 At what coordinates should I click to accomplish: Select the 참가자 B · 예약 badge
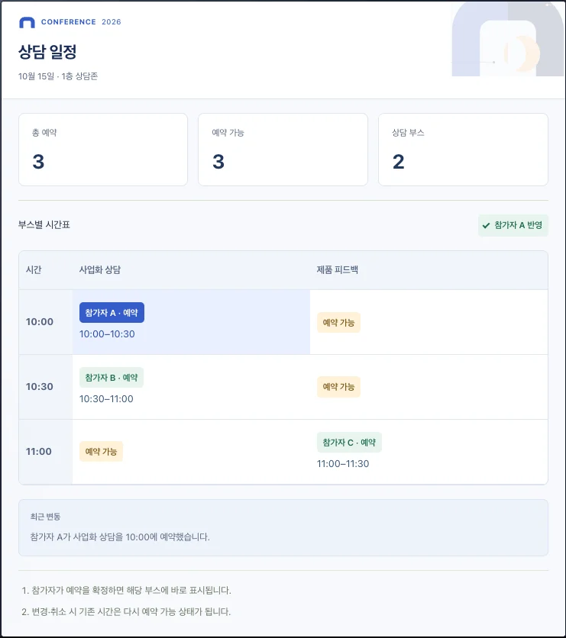click(112, 378)
